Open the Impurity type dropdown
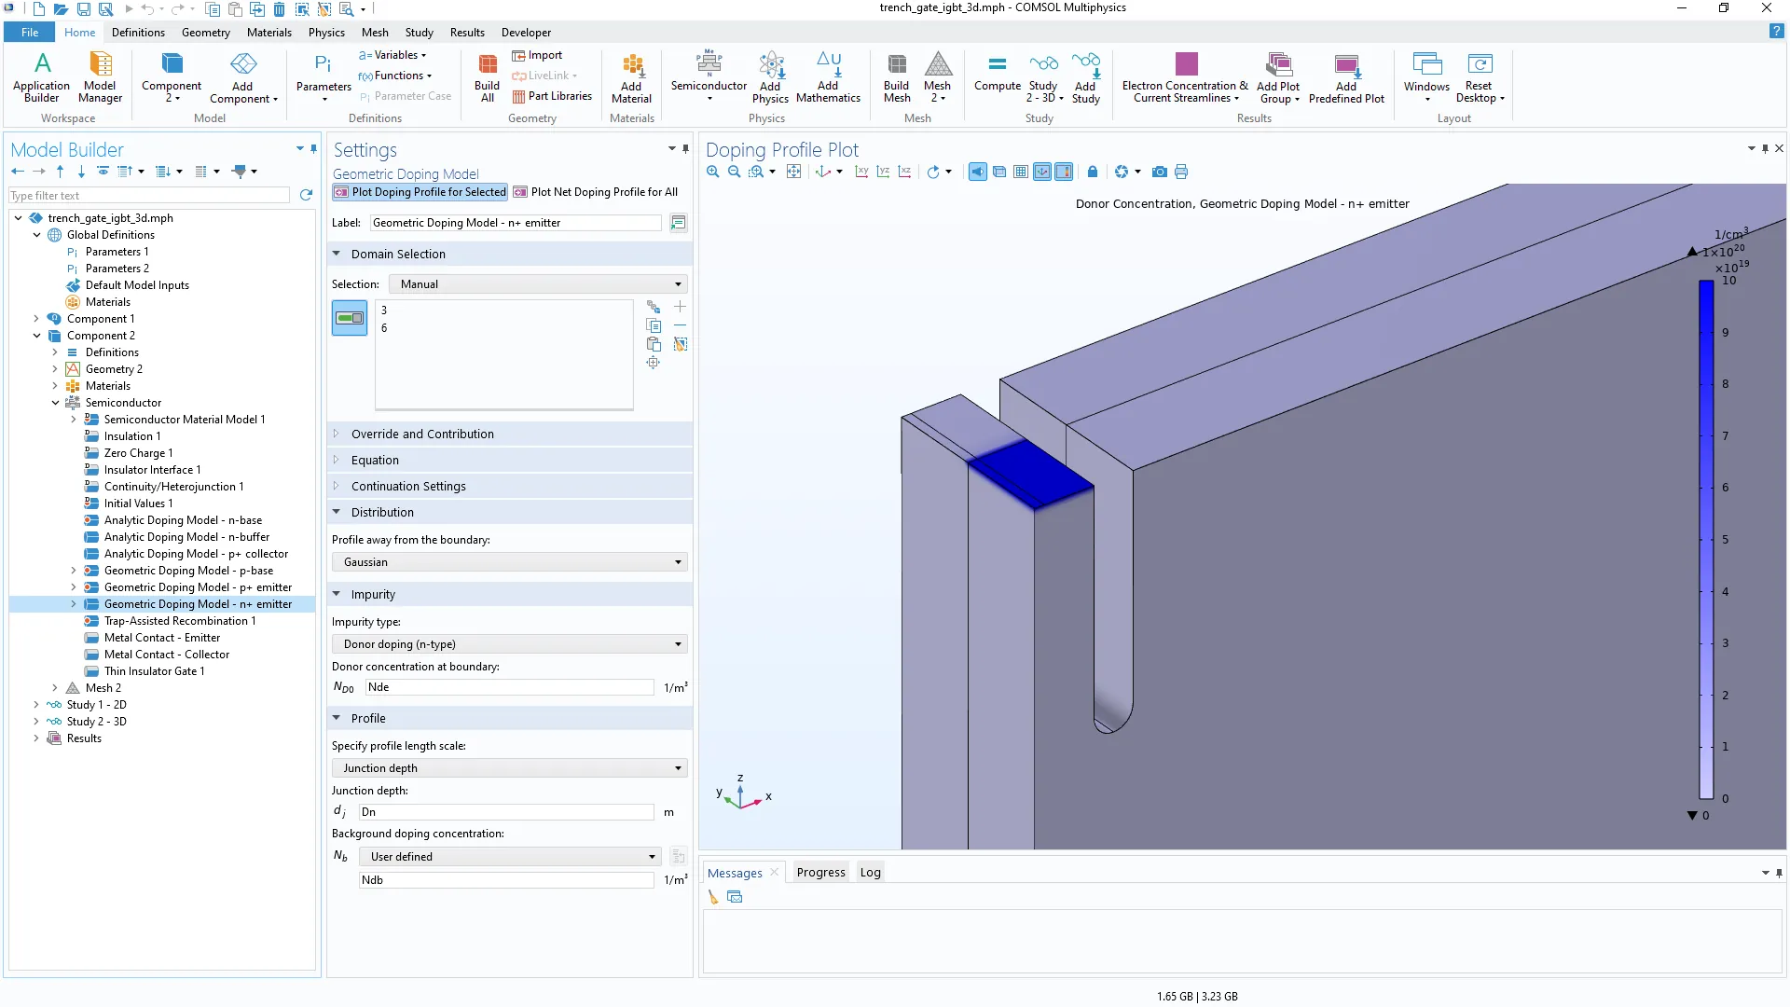Viewport: 1790px width, 1007px height. 509,644
